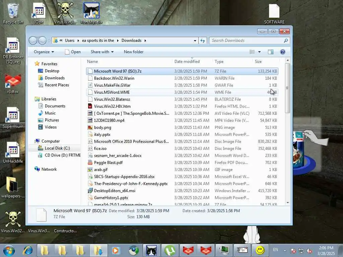Open the Organize dropdown menu
Screen dimensions: 343x257
pos(44,52)
